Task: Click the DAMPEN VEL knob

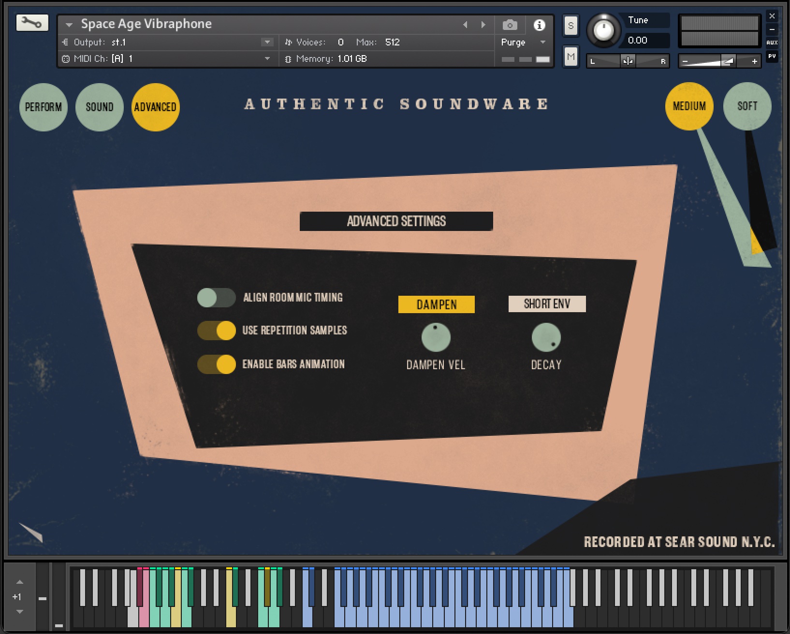Action: click(436, 337)
